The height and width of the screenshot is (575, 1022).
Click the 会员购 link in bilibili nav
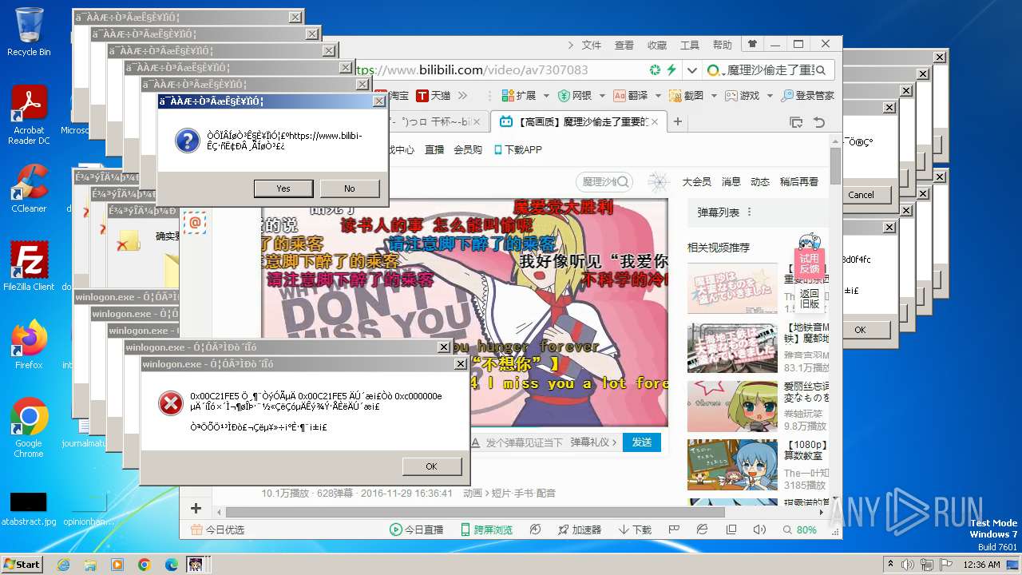click(x=468, y=149)
